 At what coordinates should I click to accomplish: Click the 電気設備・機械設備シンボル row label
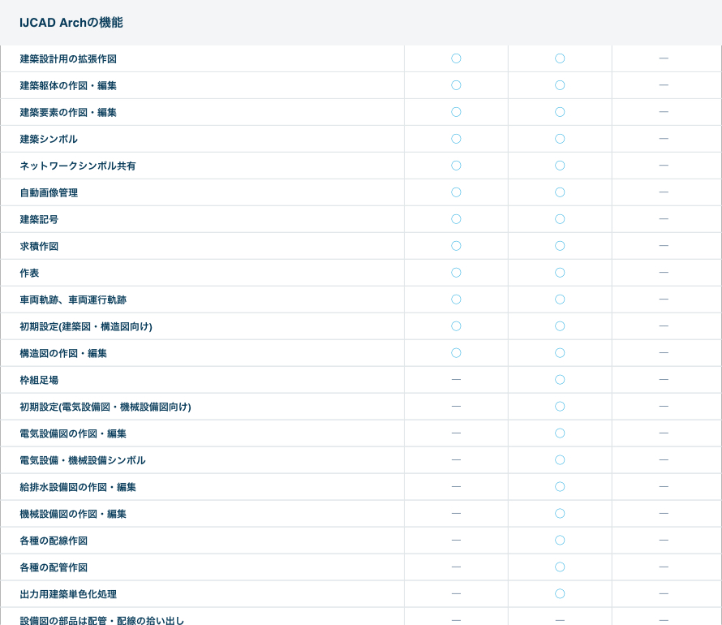point(83,460)
